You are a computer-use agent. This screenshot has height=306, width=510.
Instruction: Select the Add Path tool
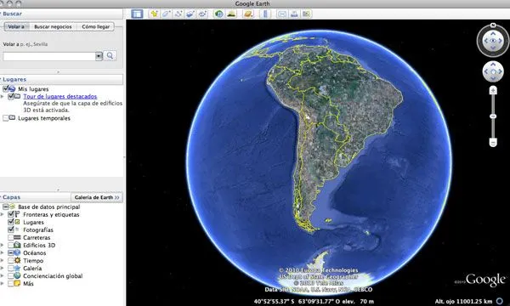click(178, 14)
